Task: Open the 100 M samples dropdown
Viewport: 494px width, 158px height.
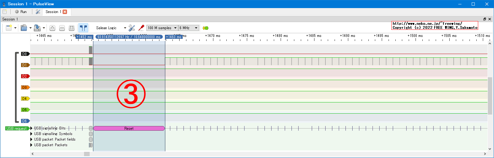Action: click(x=162, y=28)
